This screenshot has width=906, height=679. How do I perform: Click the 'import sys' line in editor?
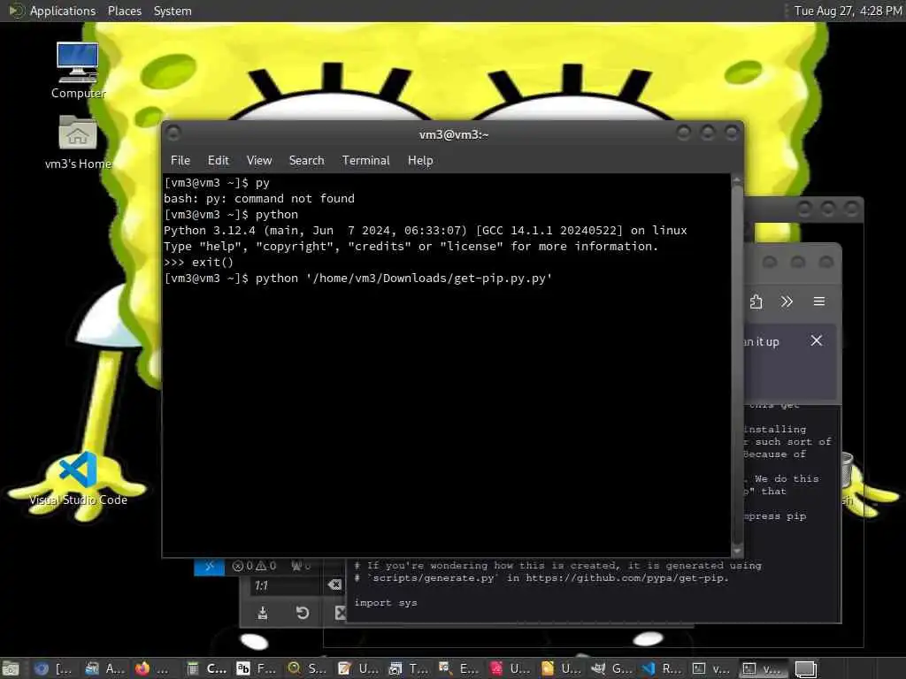tap(386, 603)
